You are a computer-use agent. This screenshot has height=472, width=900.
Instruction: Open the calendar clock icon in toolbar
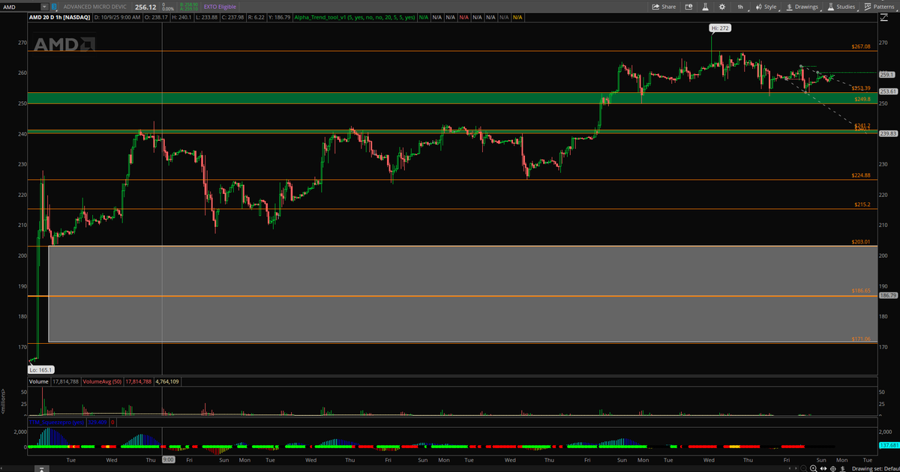point(688,6)
